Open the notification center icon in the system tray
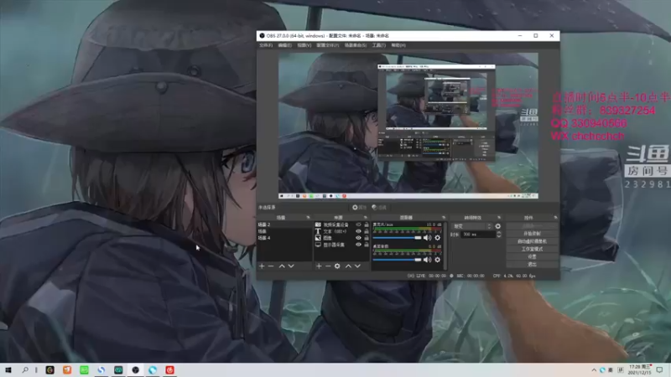The image size is (671, 377). (659, 369)
